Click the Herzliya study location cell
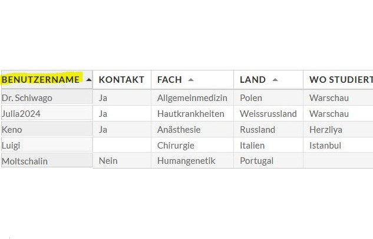 326,129
